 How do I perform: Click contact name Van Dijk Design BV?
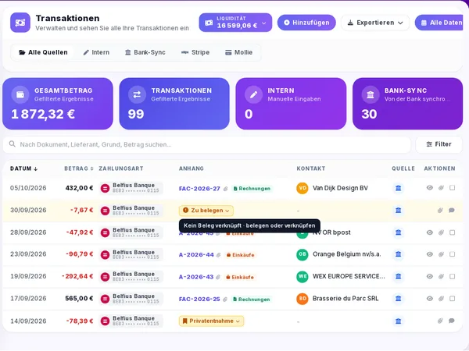point(340,188)
